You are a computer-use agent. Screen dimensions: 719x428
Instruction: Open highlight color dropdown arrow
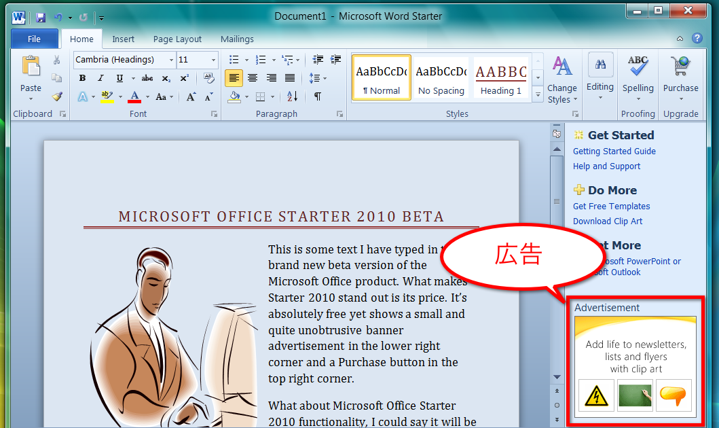[121, 97]
